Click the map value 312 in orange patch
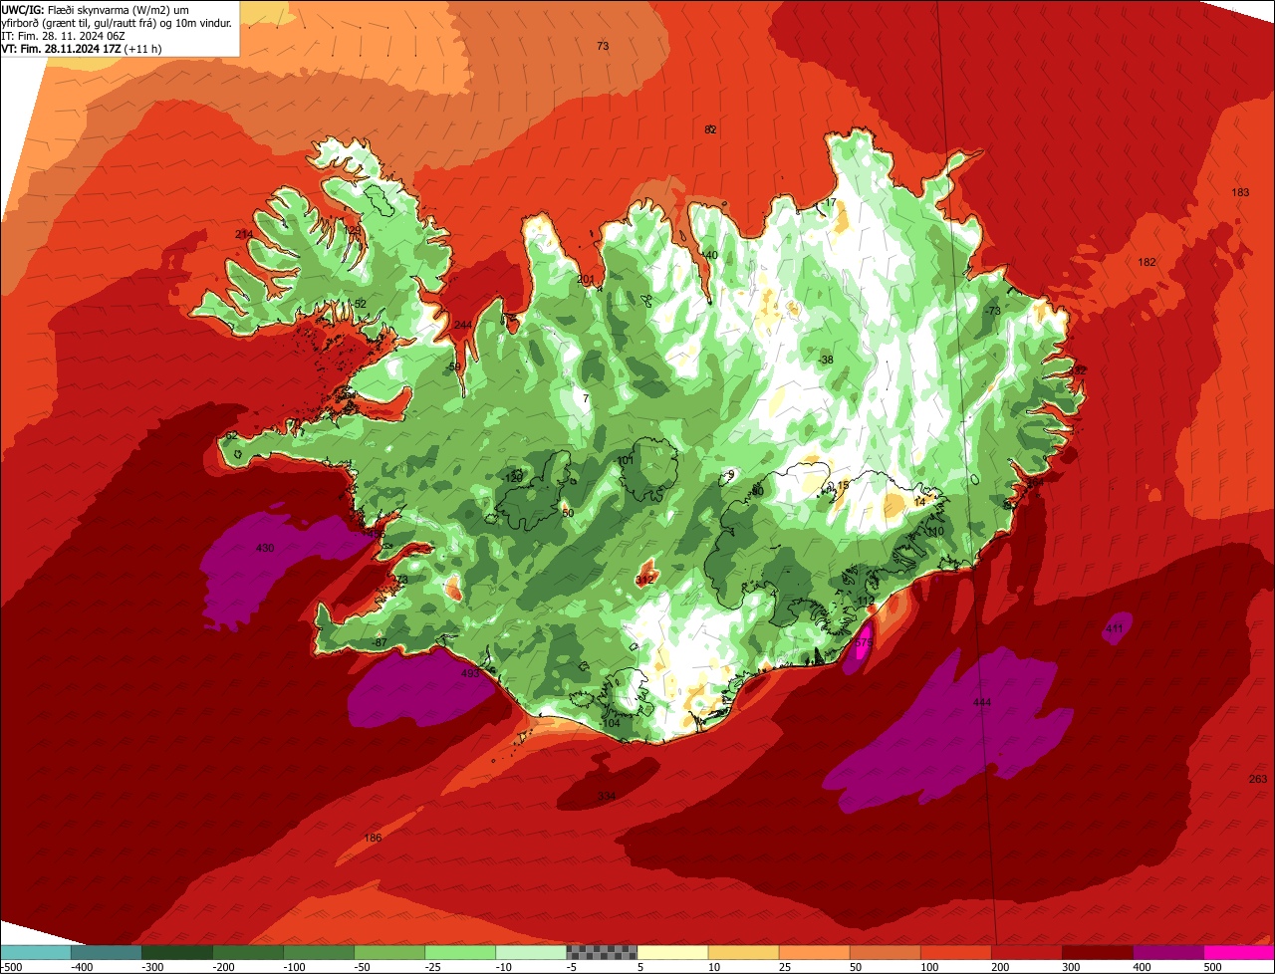The width and height of the screenshot is (1275, 974). pyautogui.click(x=644, y=580)
